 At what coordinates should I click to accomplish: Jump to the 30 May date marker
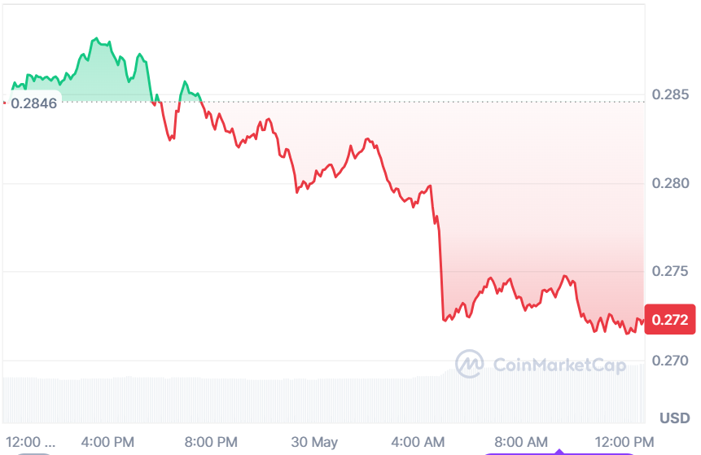pos(314,442)
